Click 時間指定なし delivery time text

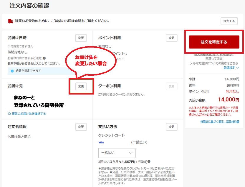click(17, 52)
